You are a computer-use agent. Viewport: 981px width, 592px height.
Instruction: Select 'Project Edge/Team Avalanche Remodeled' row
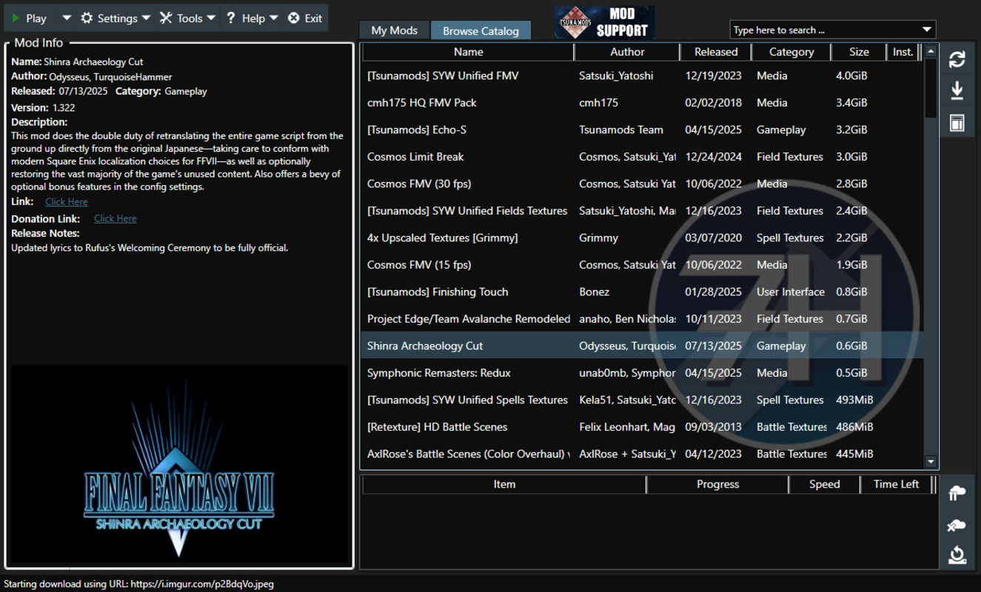pyautogui.click(x=642, y=319)
